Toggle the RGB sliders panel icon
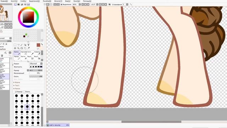This screenshot has width=227, height=128. 19,5
